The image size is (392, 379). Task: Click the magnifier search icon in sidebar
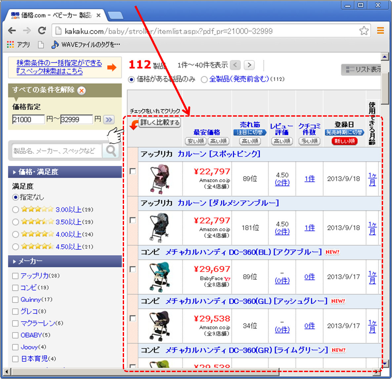coord(111,151)
